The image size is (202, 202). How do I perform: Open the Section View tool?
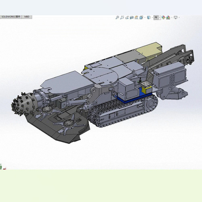click(132, 18)
